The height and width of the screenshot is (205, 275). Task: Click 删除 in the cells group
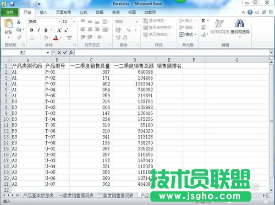coord(188,27)
